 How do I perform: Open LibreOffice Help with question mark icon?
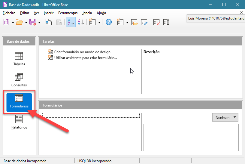click(109, 22)
